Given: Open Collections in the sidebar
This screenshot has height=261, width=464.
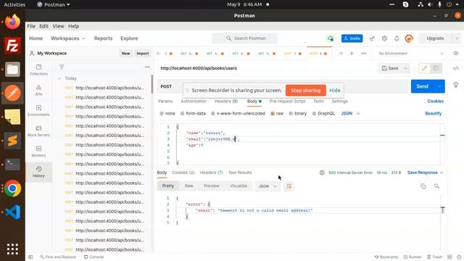Looking at the screenshot, I should point(38,70).
